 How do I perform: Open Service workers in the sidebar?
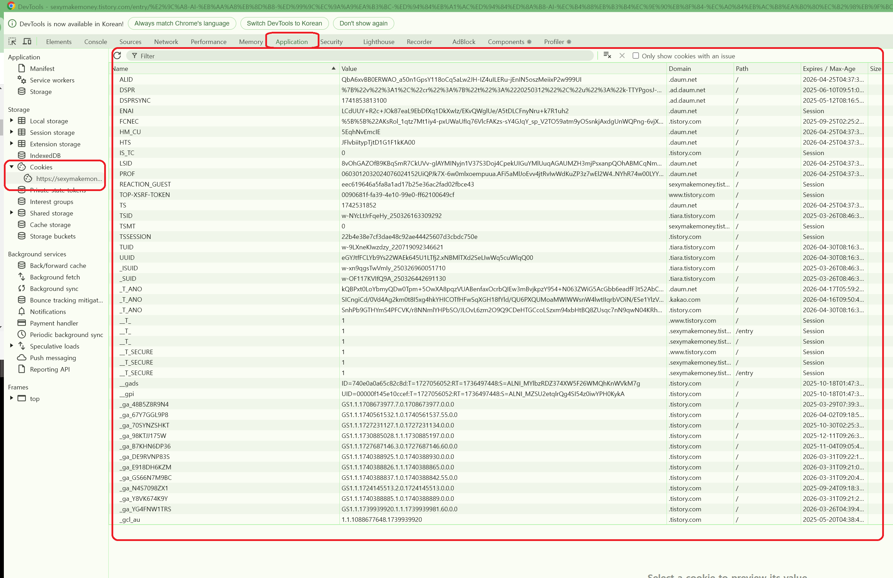[52, 80]
